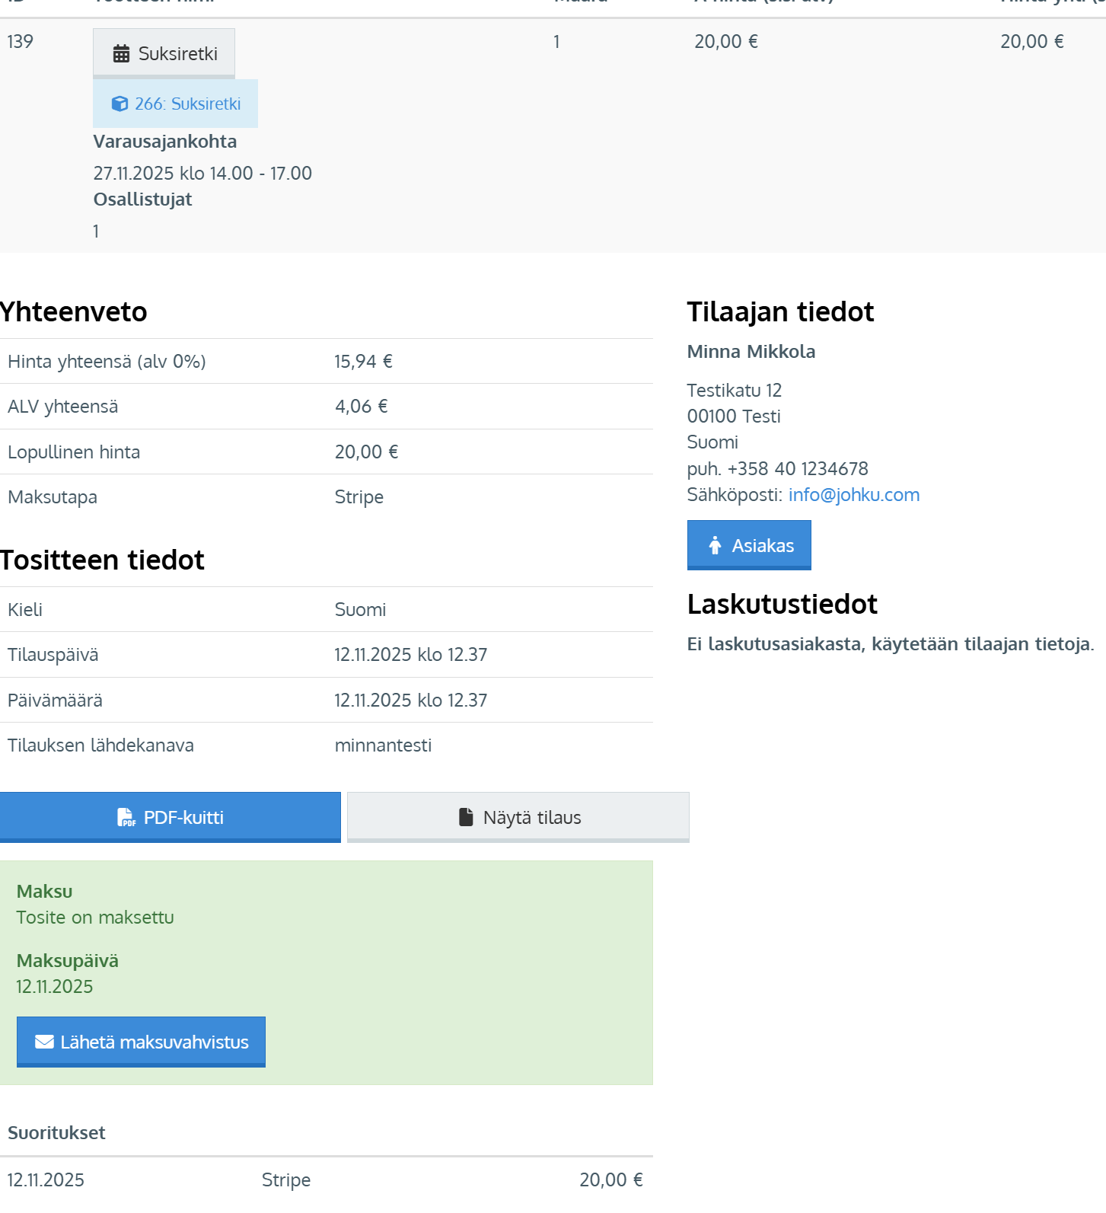Select the Lopullinen hinta value 20,00 €
This screenshot has height=1213, width=1106.
(x=367, y=452)
